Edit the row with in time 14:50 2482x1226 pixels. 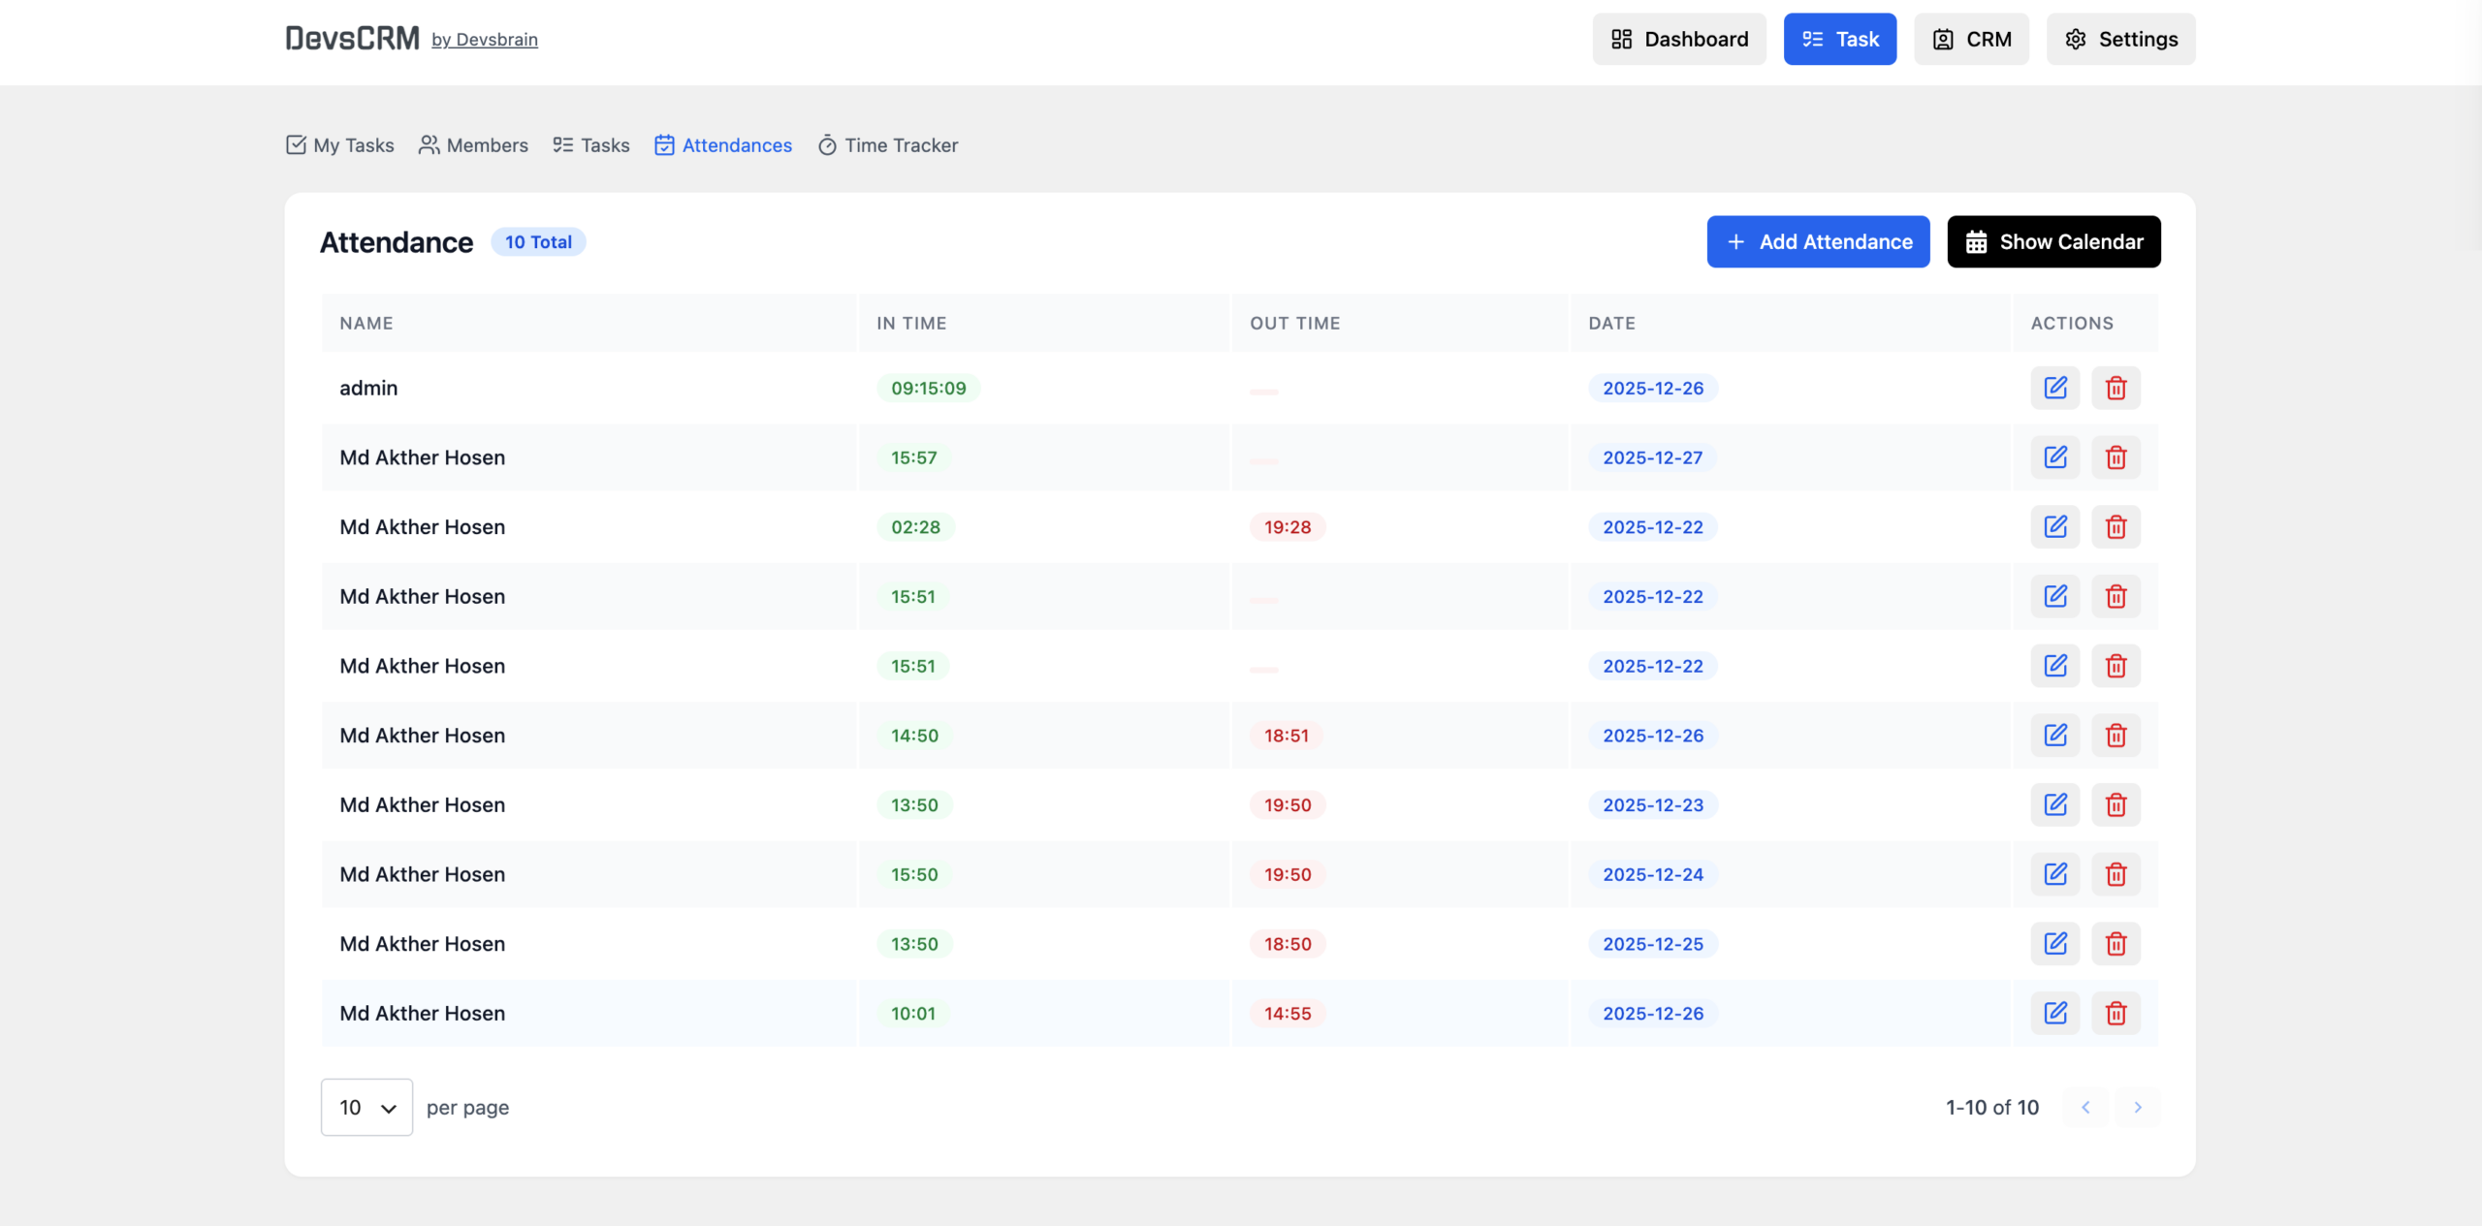[2055, 736]
